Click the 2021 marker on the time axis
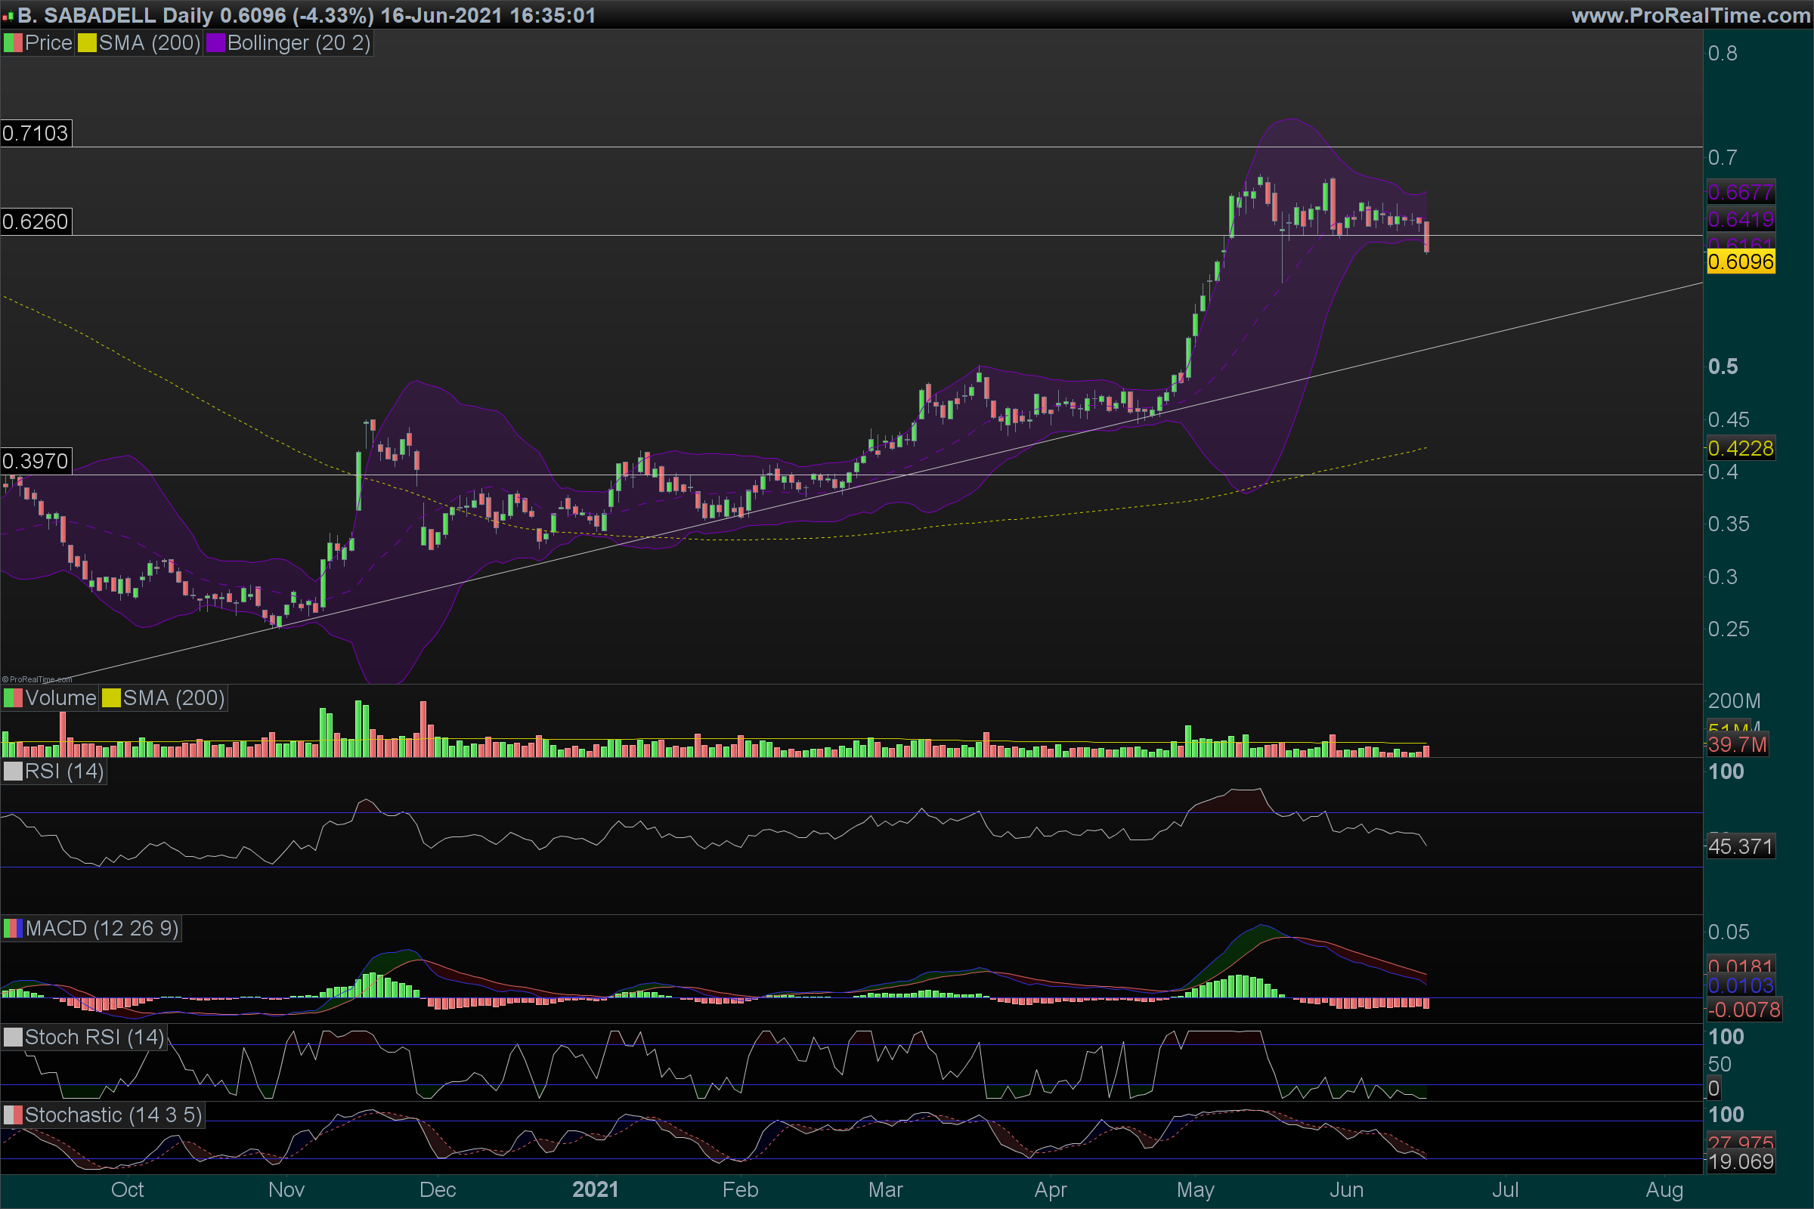Image resolution: width=1814 pixels, height=1209 pixels. click(596, 1189)
